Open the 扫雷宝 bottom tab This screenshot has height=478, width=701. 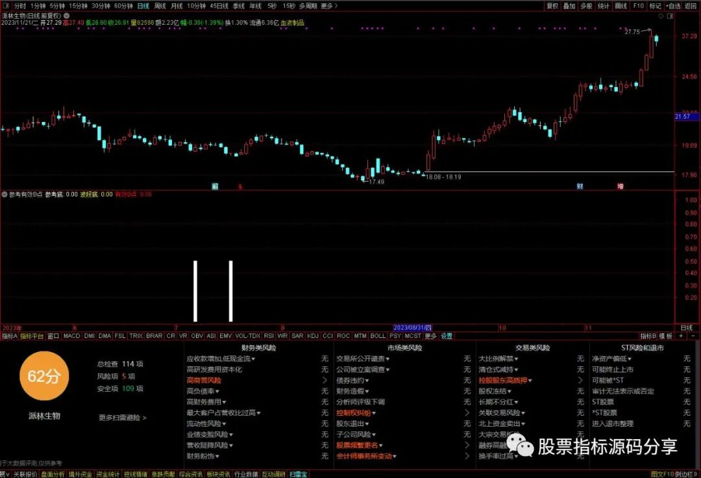pyautogui.click(x=298, y=474)
